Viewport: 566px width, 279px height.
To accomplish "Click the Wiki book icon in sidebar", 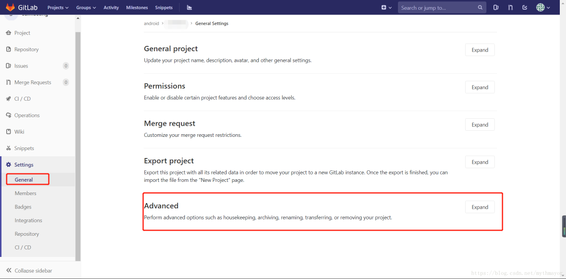I will tap(8, 132).
